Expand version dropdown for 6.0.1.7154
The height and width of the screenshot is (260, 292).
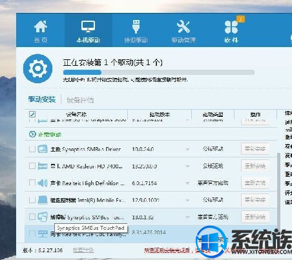[187, 183]
